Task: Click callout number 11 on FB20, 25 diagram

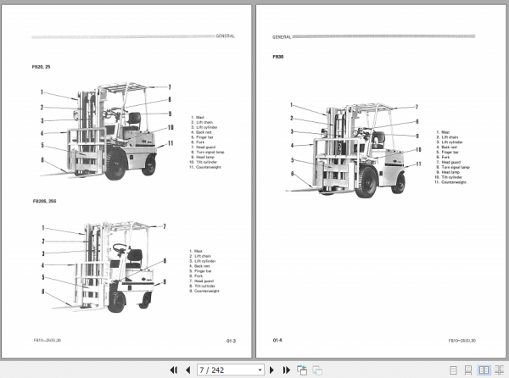Action: point(171,143)
